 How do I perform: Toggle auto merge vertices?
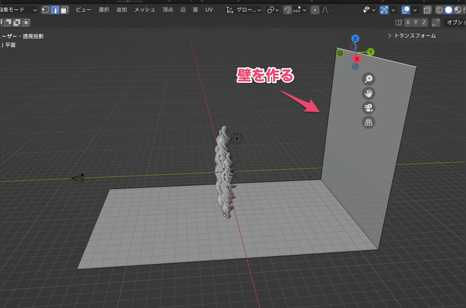436,22
